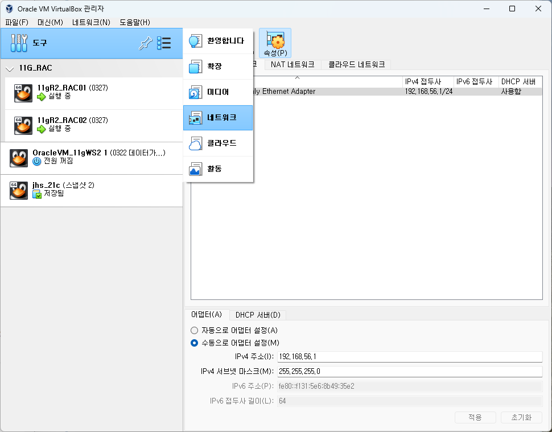Pin the tools menu with pushpin icon
Image resolution: width=552 pixels, height=432 pixels.
145,43
